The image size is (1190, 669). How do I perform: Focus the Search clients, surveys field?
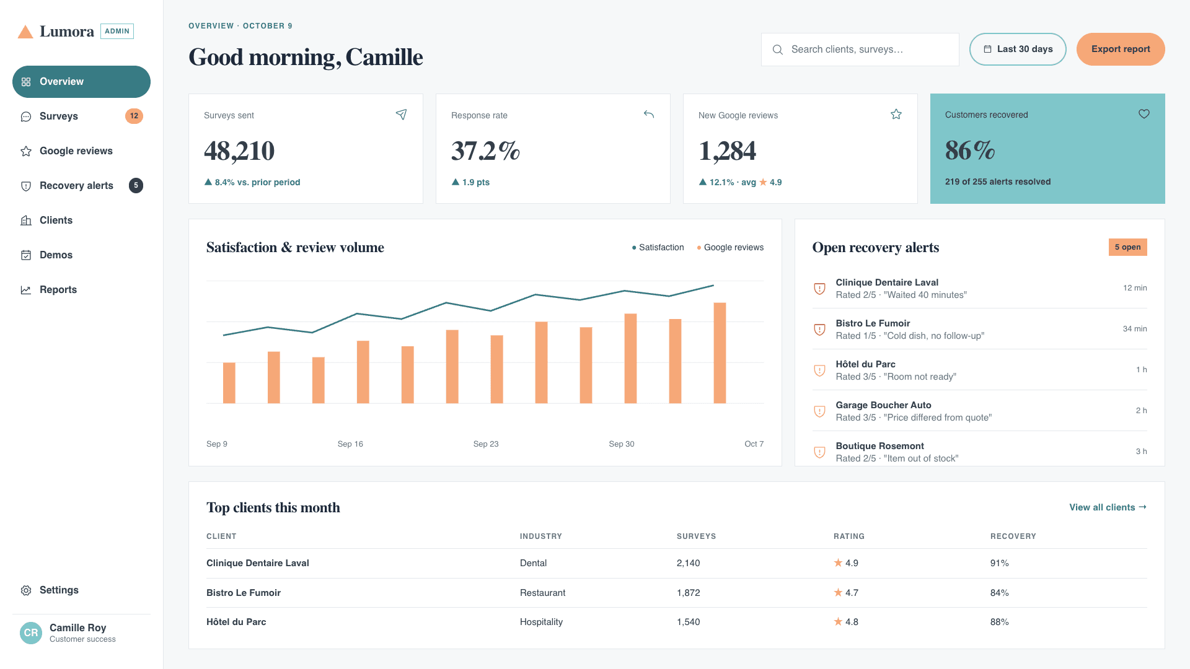860,50
